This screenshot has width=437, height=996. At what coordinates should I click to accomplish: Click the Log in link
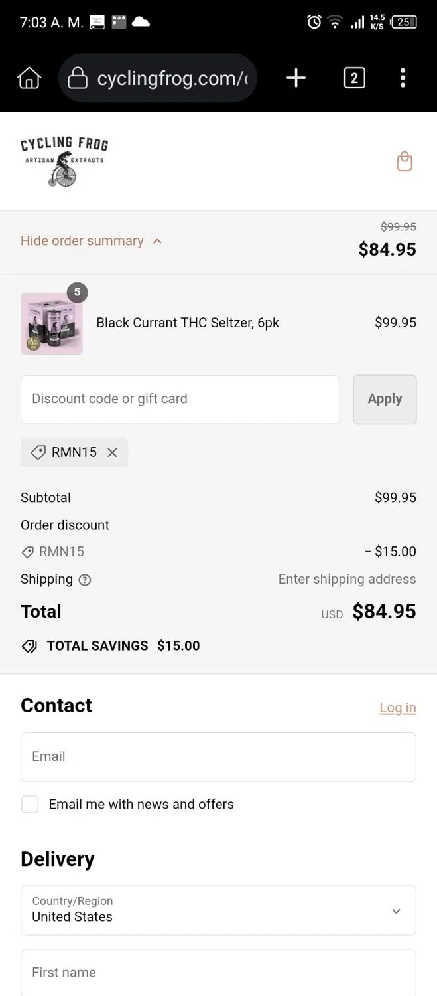coord(397,708)
